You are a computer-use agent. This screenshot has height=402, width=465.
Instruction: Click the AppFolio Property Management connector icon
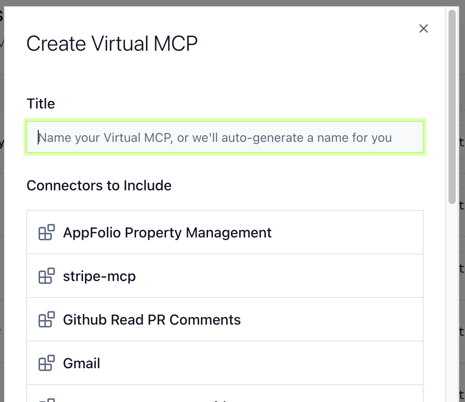[x=47, y=232]
